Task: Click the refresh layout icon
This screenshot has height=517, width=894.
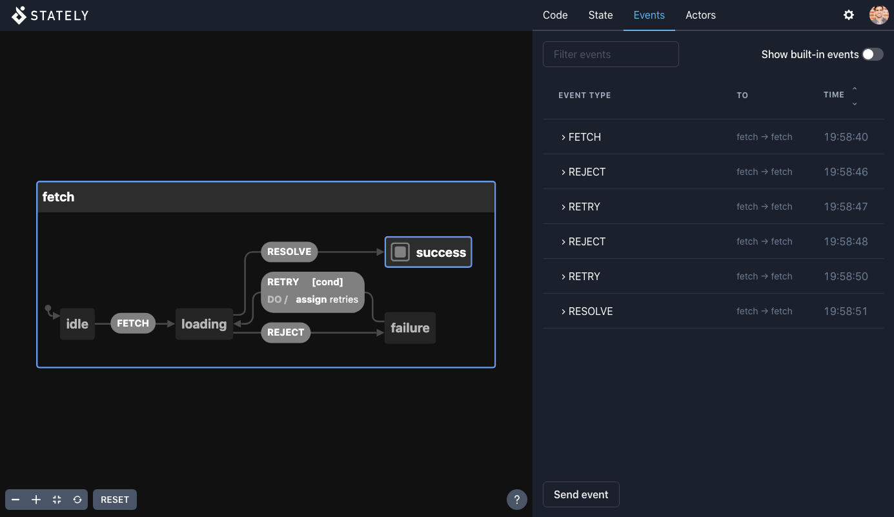Action: (x=77, y=500)
